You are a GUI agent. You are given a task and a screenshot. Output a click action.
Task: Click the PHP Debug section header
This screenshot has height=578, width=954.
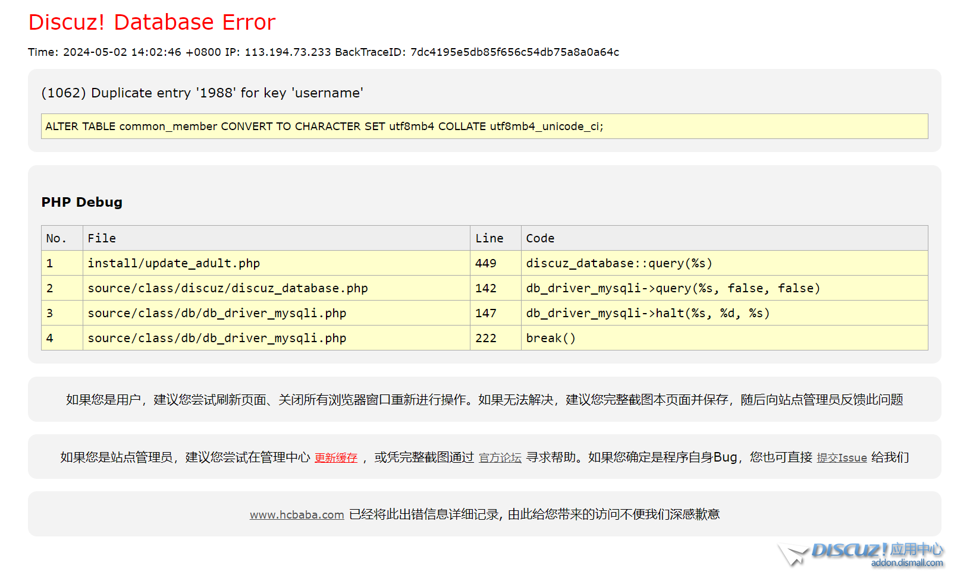[81, 202]
